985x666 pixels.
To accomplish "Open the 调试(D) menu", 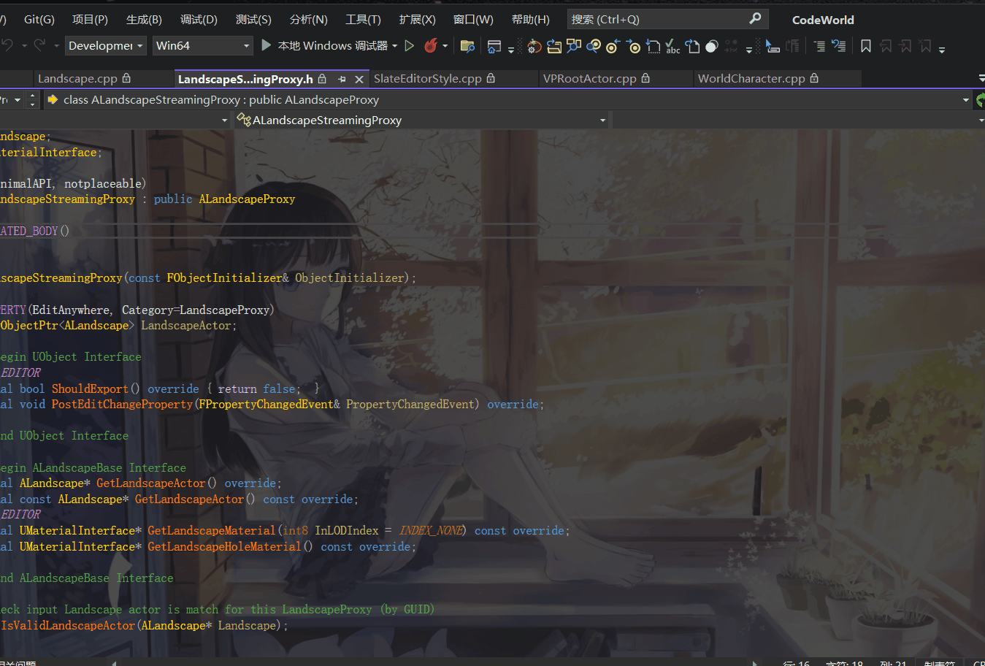I will [199, 20].
